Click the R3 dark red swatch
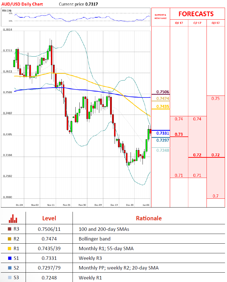The image size is (227, 282). (x=10, y=229)
